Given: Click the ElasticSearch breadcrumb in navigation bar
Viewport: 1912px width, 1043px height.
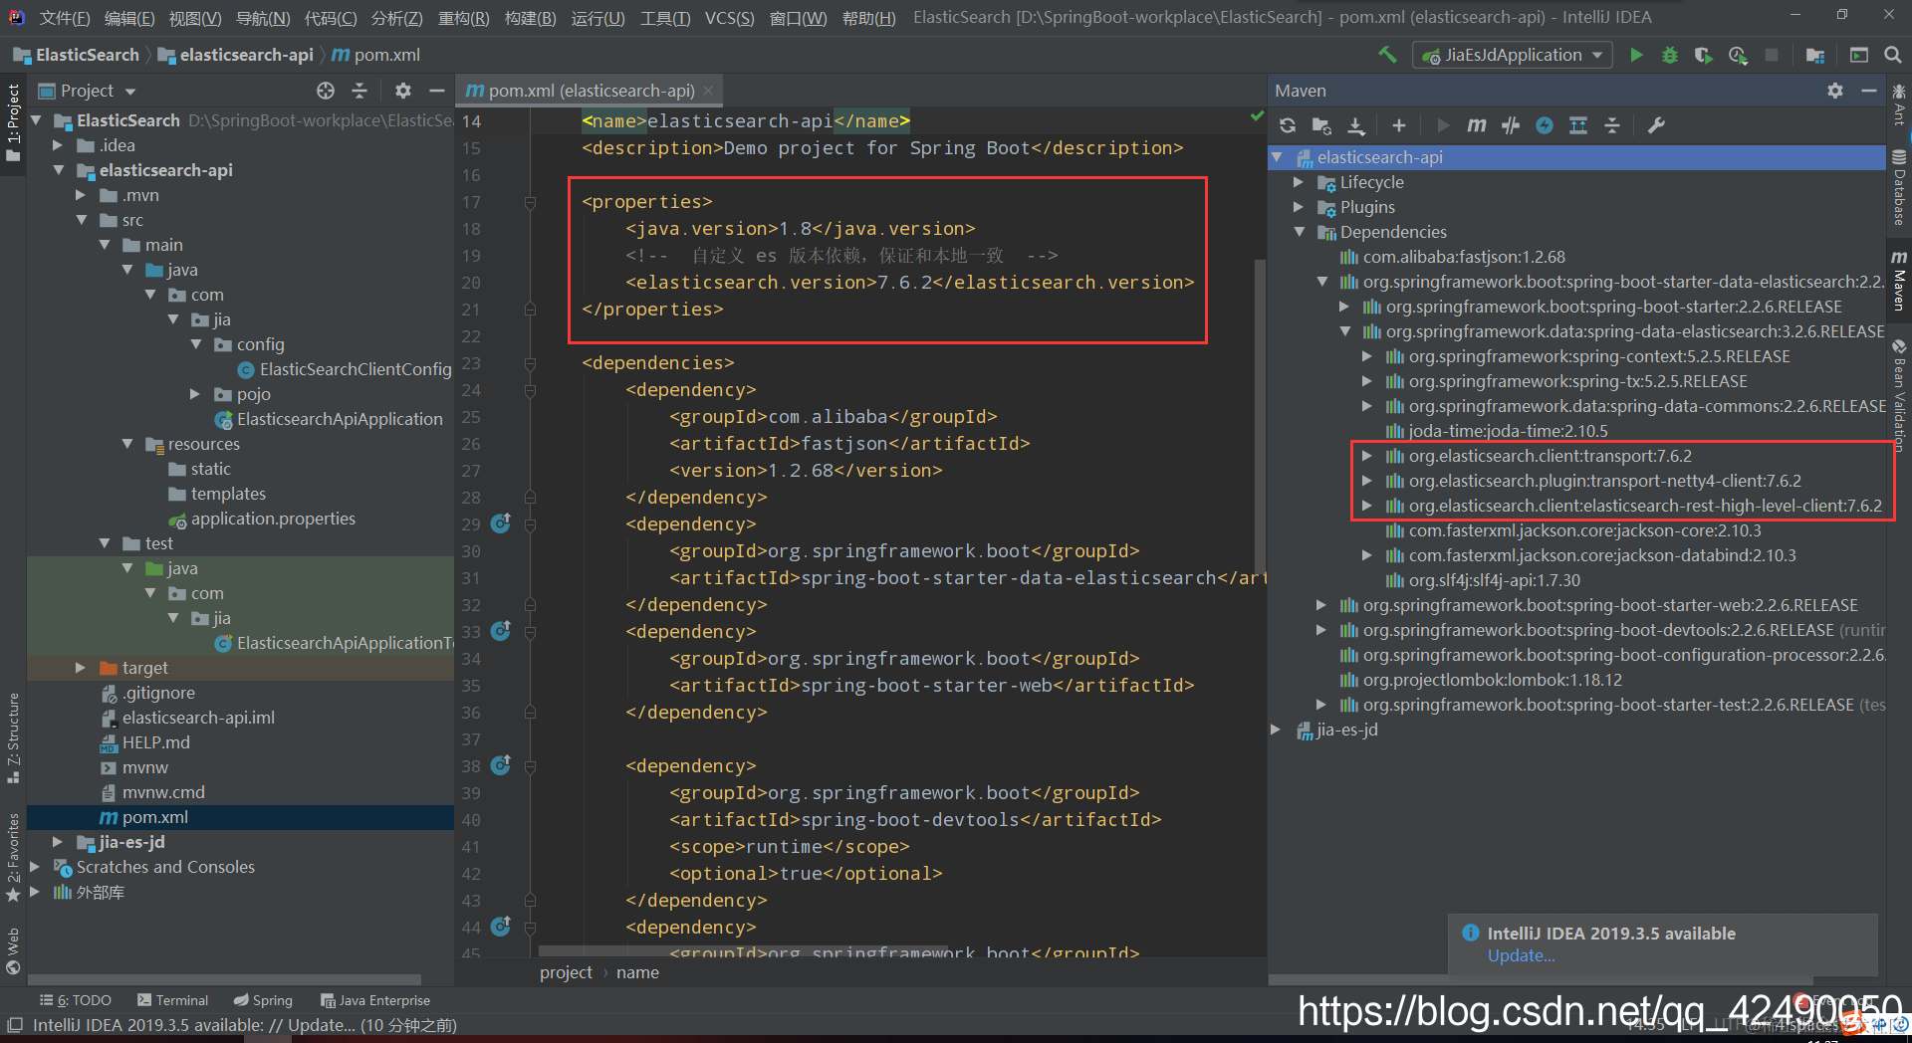Looking at the screenshot, I should (x=76, y=55).
